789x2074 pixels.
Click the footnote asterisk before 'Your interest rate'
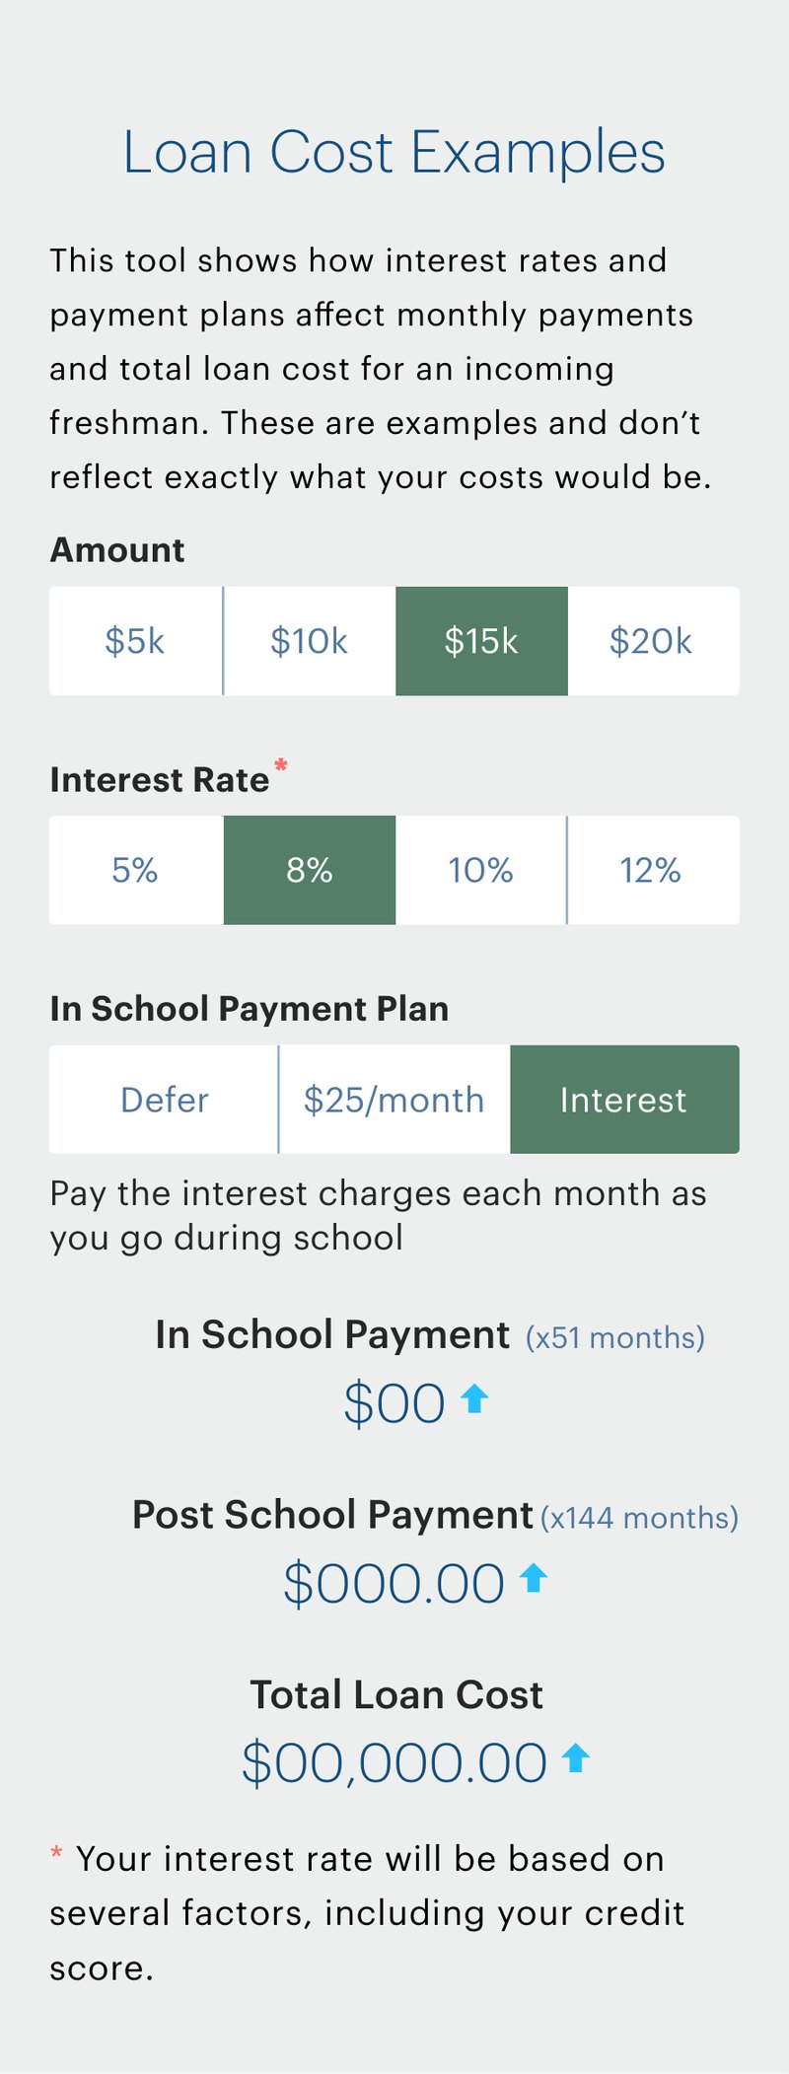tap(56, 1855)
